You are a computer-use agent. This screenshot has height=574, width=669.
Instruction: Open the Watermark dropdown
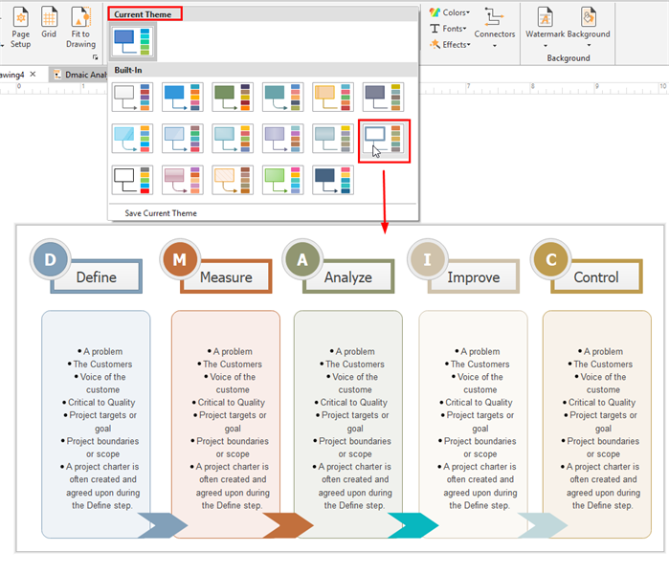pyautogui.click(x=545, y=28)
